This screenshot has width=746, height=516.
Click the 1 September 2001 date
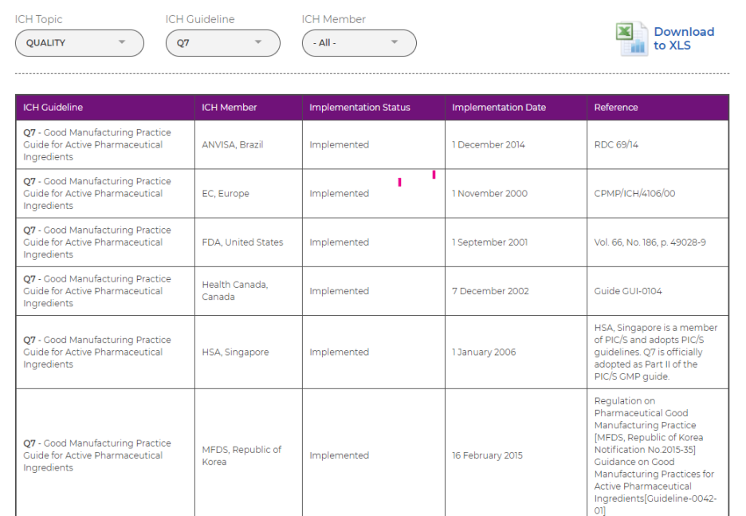489,242
